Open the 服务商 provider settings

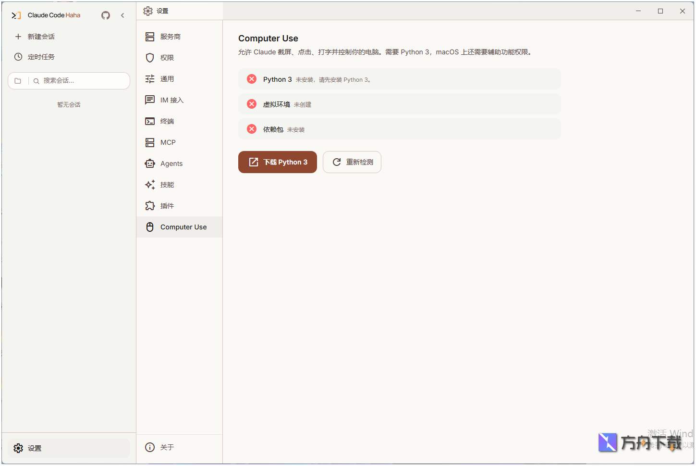[170, 37]
